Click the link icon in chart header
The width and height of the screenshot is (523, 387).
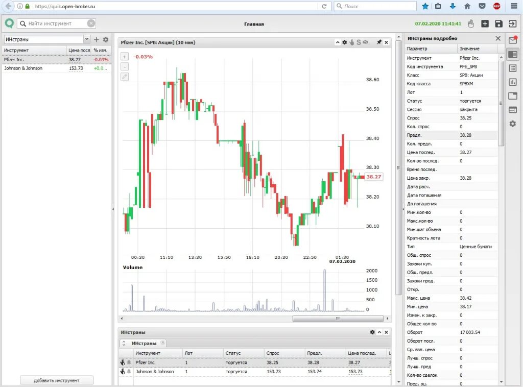(x=366, y=42)
